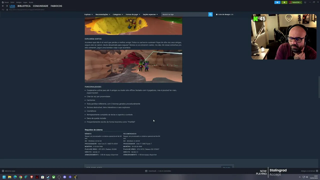Click the store search magnifier button
The width and height of the screenshot is (320, 180).
[210, 14]
